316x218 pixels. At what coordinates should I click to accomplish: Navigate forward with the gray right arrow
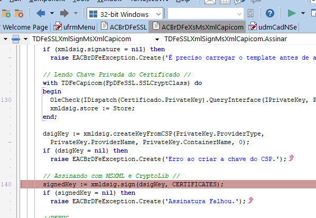[x=64, y=13]
